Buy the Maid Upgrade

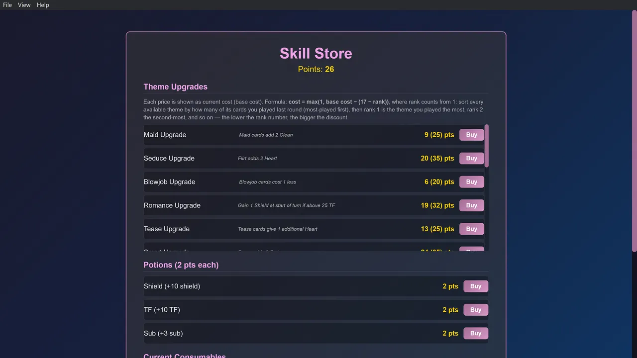[x=471, y=135]
